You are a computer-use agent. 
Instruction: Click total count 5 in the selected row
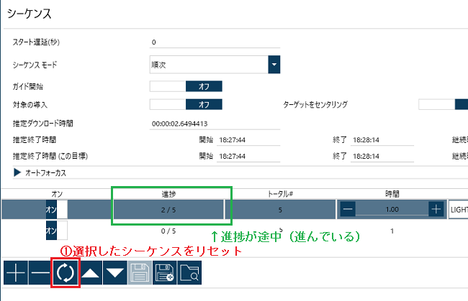pos(280,210)
